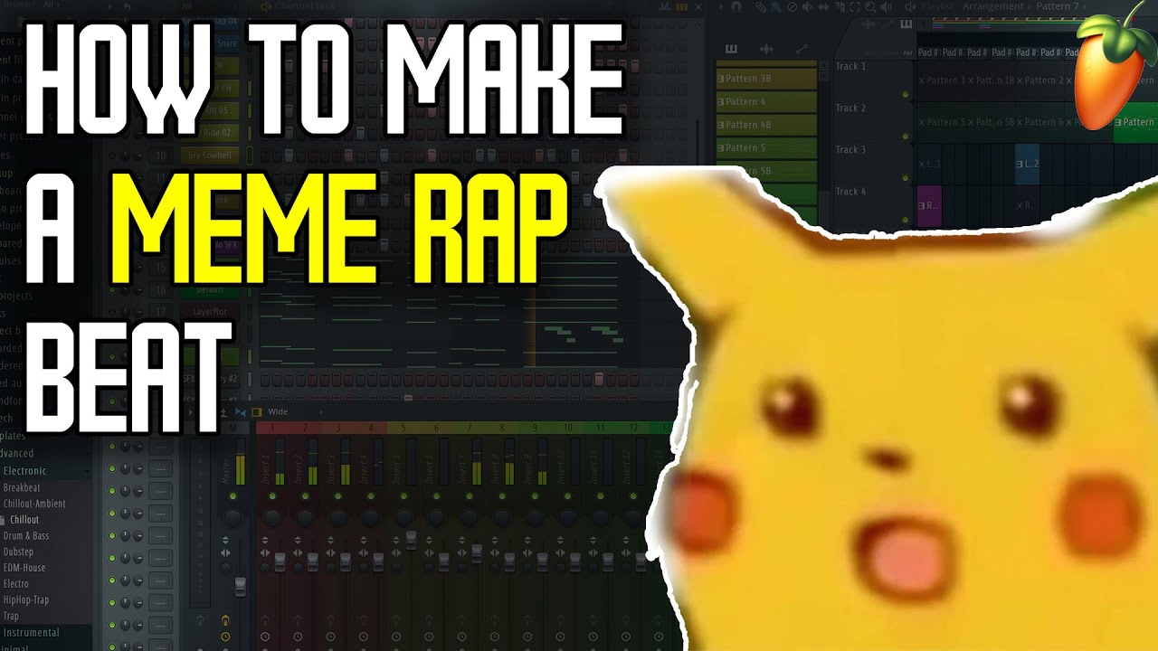The height and width of the screenshot is (651, 1158).
Task: Mute Track 2 using its green LED
Action: coord(905,136)
